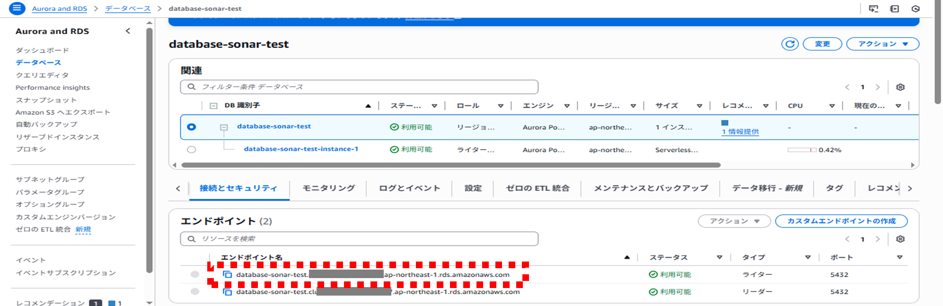Sort related table by DB identifier arrow
This screenshot has width=943, height=306.
[x=368, y=106]
